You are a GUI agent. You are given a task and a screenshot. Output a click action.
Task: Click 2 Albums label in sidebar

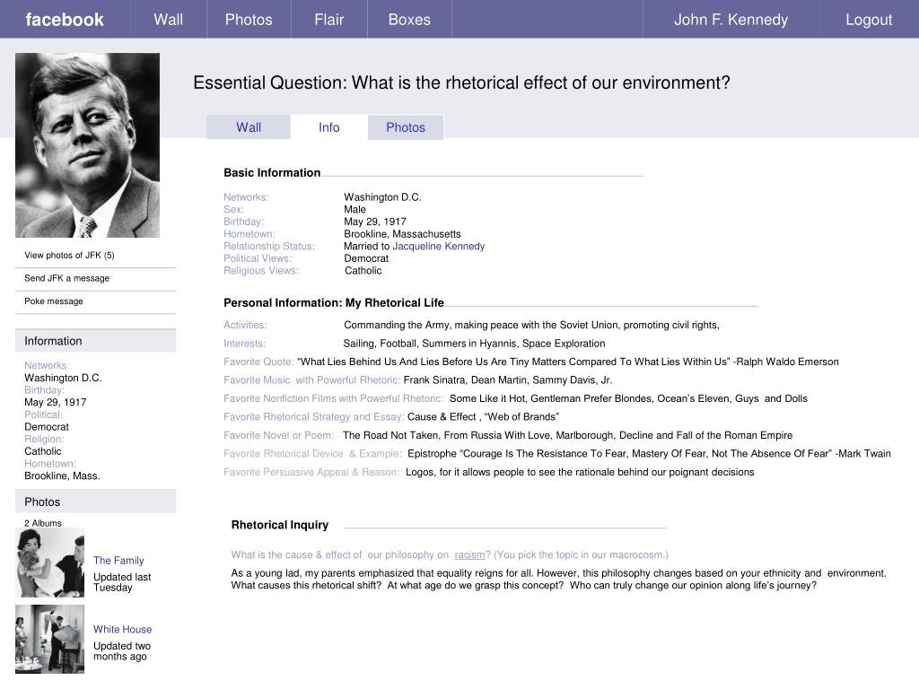coord(43,523)
